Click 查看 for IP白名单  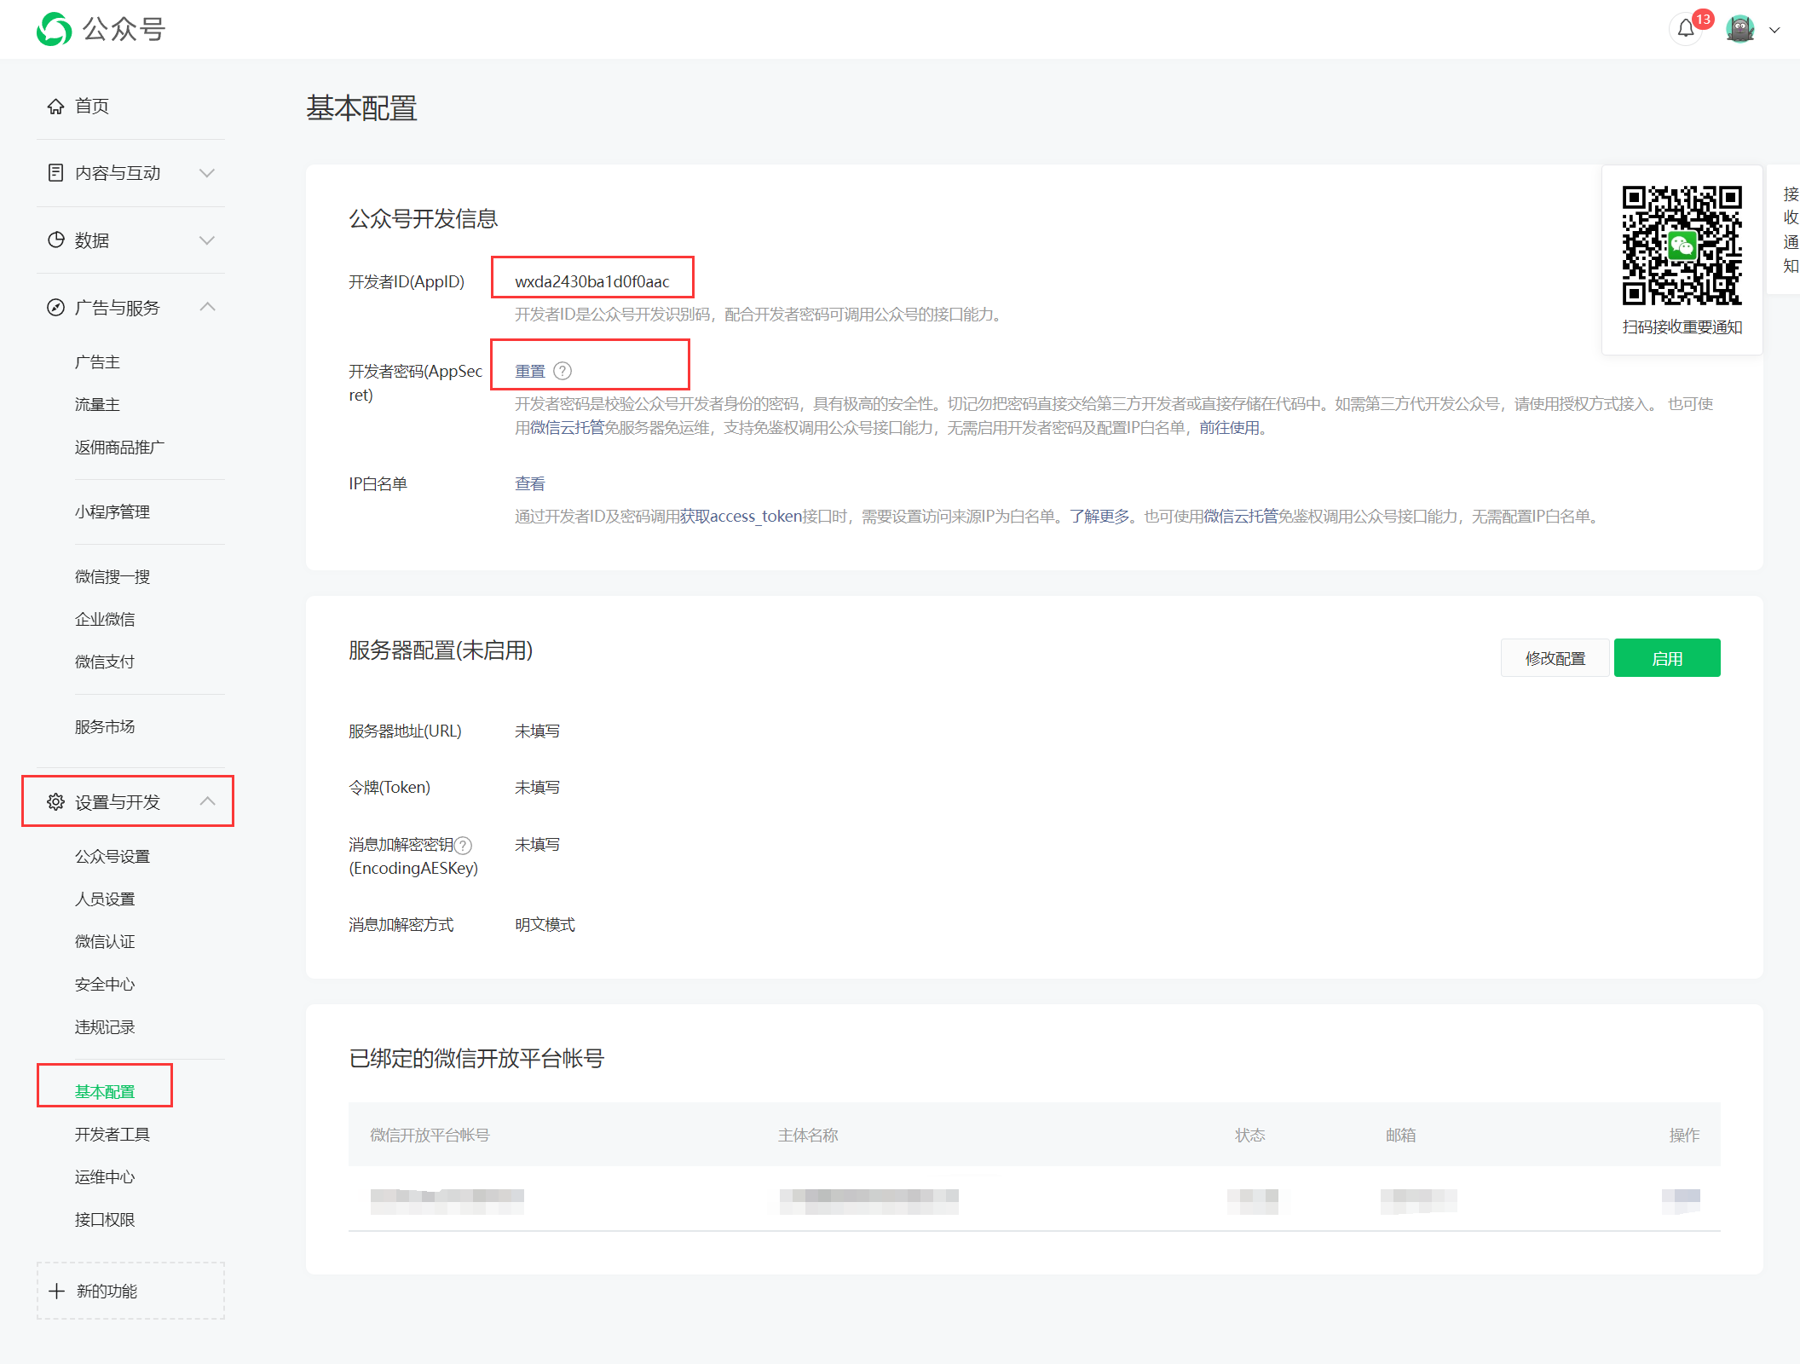click(x=530, y=484)
